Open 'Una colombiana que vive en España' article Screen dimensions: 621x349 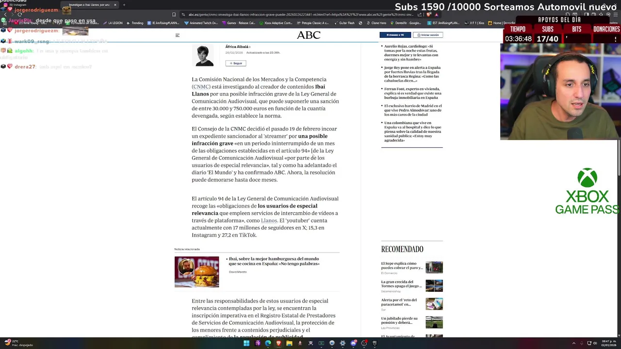point(412,131)
